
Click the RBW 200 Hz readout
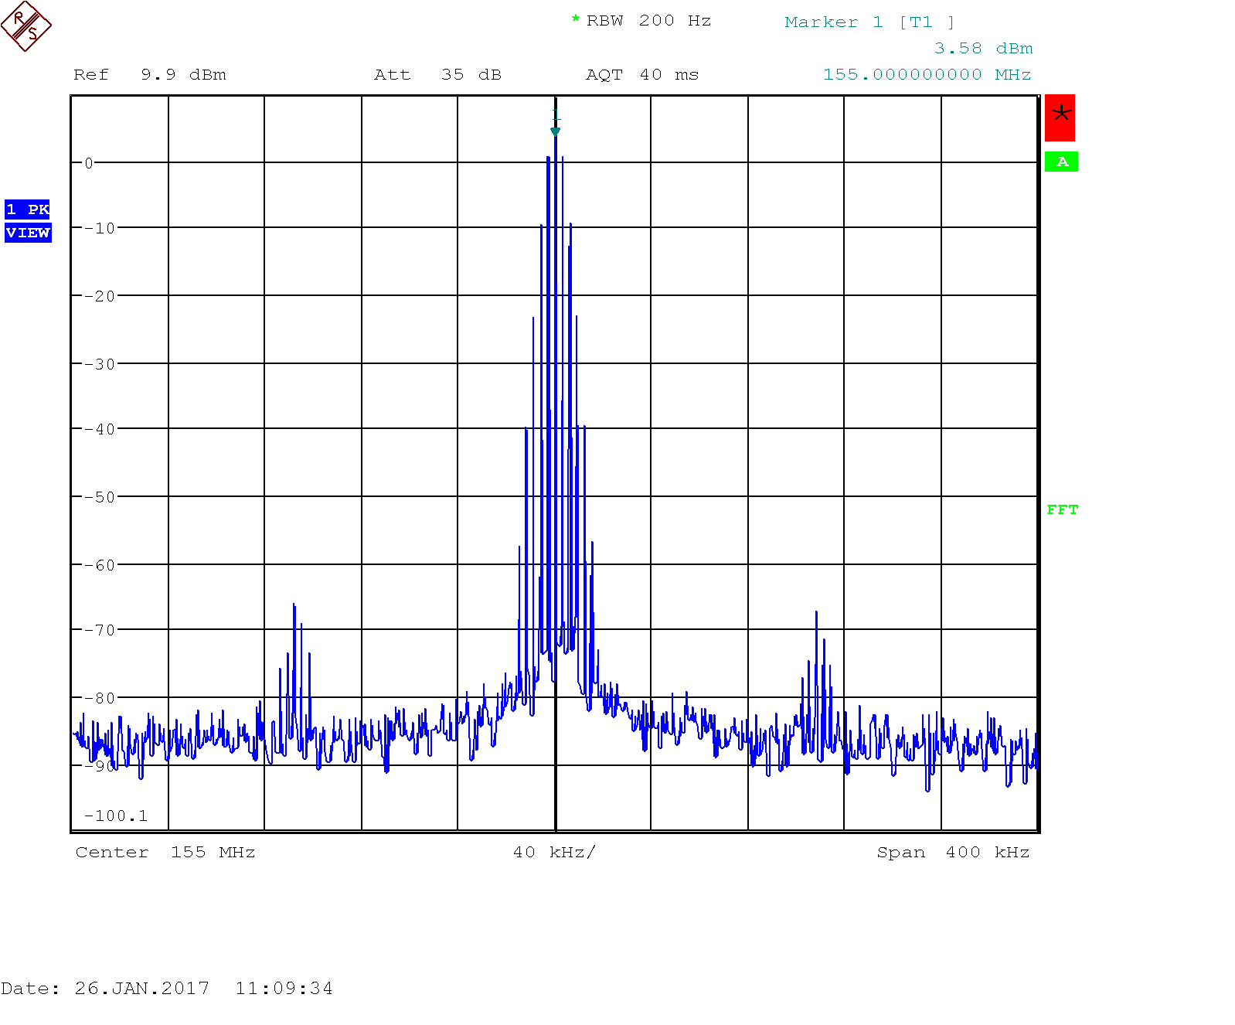648,21
